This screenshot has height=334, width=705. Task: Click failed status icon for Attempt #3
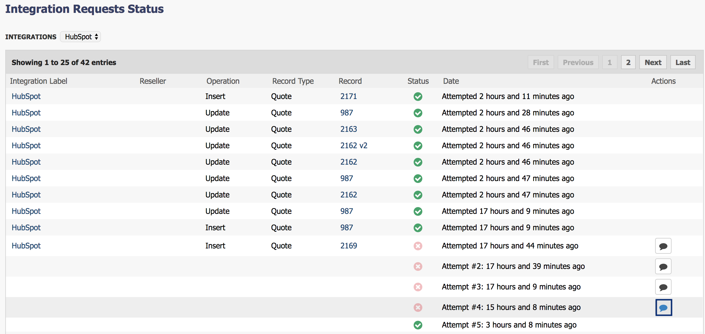click(x=418, y=287)
